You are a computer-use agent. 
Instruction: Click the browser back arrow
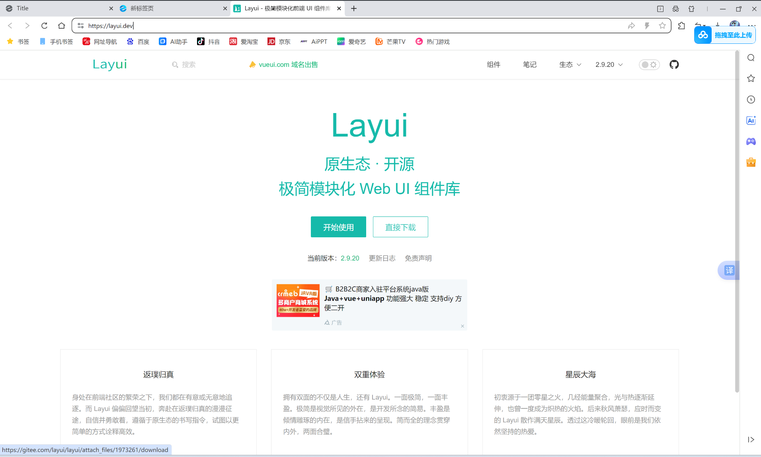(10, 26)
